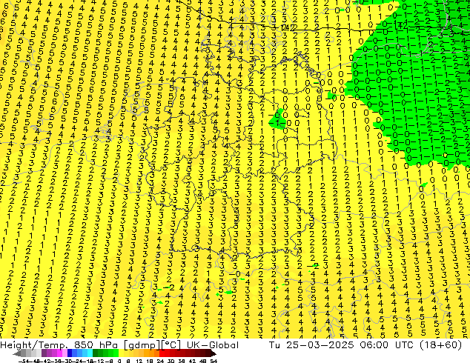This screenshot has width=470, height=363.
Task: Click the left arrow end of color scale
Action: [x=17, y=353]
